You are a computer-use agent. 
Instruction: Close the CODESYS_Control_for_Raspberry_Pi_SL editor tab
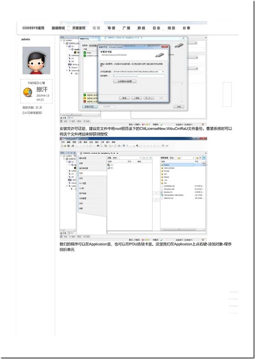(117, 153)
